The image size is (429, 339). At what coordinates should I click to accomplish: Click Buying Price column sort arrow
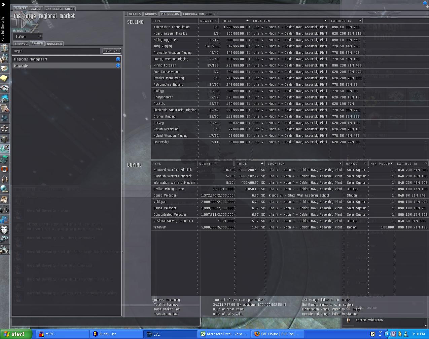tap(262, 164)
